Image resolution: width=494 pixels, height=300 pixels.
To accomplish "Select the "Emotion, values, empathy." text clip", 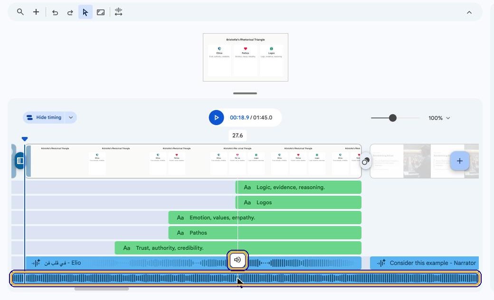I will coord(265,218).
